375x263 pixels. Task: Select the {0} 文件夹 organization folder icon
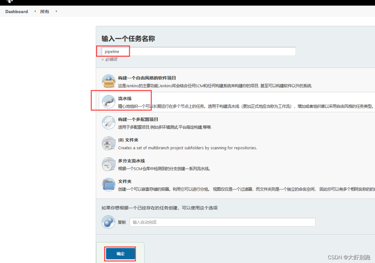point(109,143)
